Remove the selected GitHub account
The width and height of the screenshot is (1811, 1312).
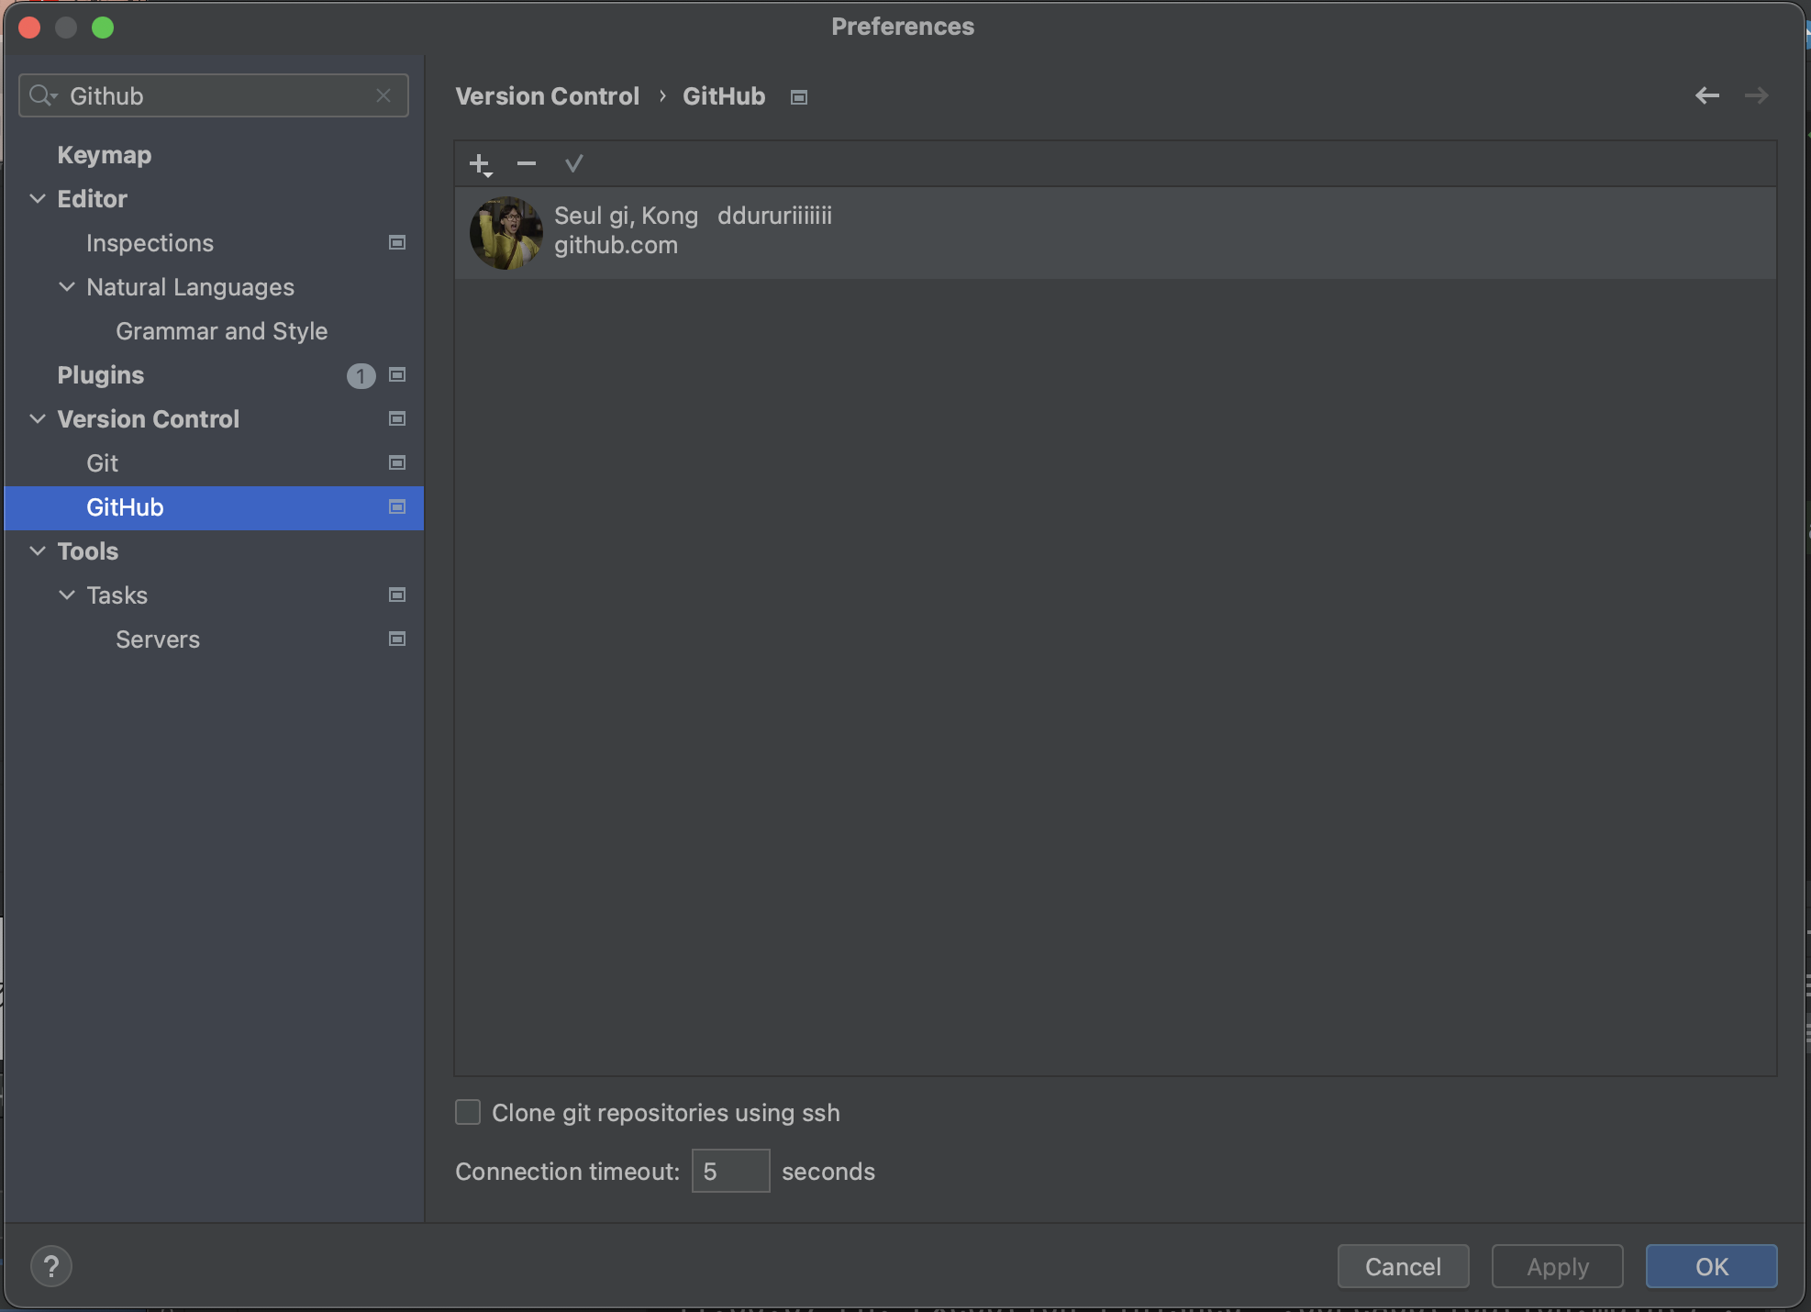click(527, 164)
